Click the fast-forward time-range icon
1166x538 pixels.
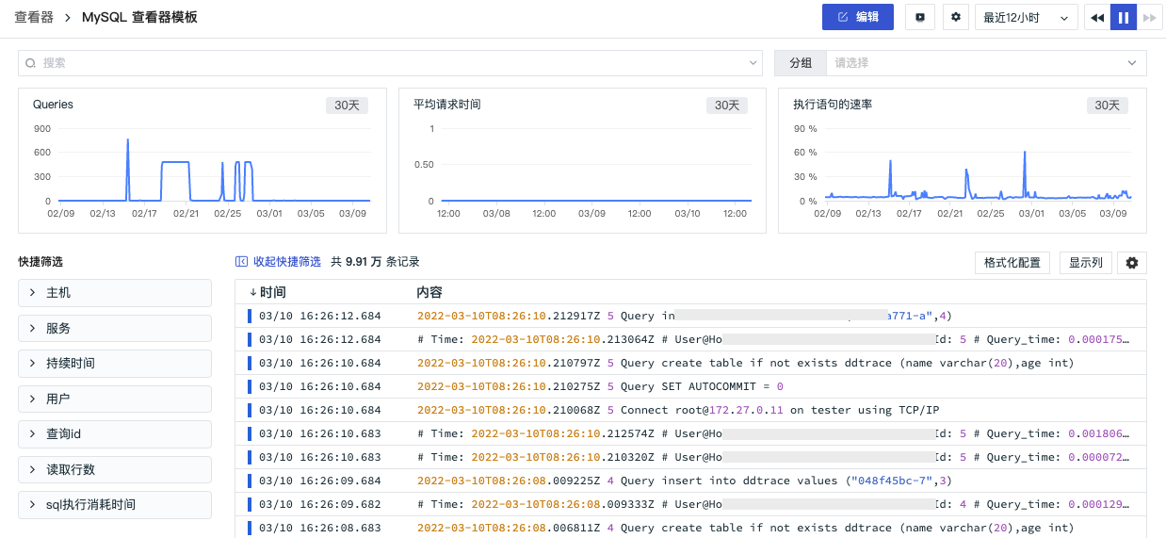[1149, 17]
